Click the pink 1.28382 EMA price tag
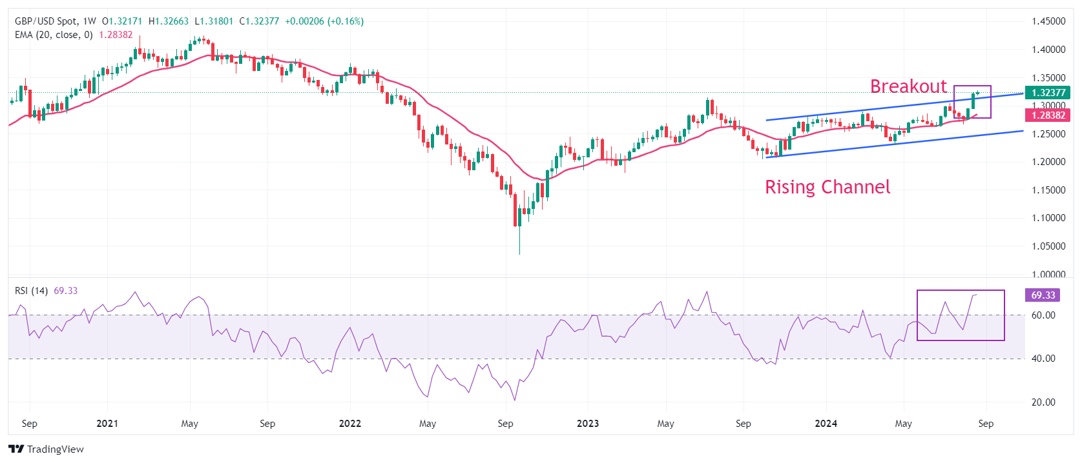 tap(1048, 115)
